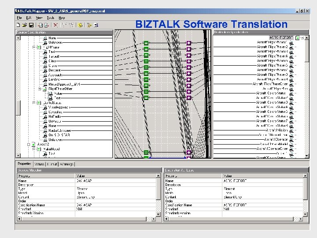This screenshot has height=238, width=317.
Task: Open a map file via the folder icon
Action: click(25, 25)
